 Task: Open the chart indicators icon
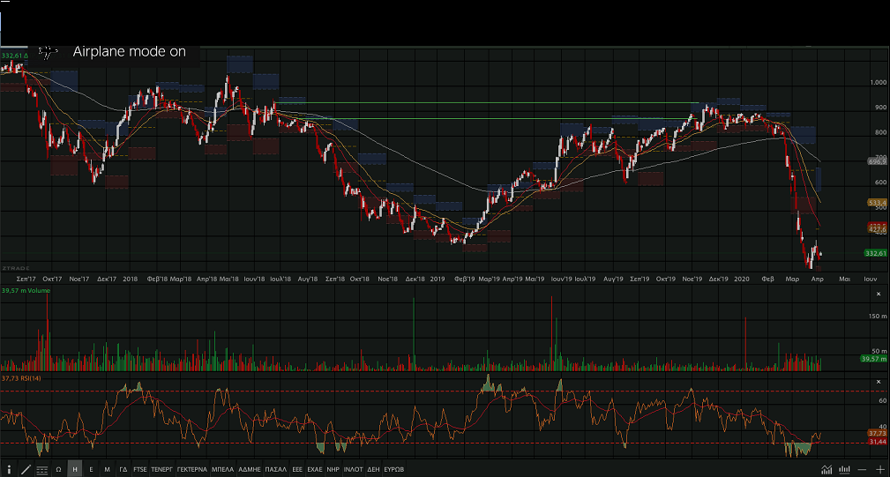826,469
